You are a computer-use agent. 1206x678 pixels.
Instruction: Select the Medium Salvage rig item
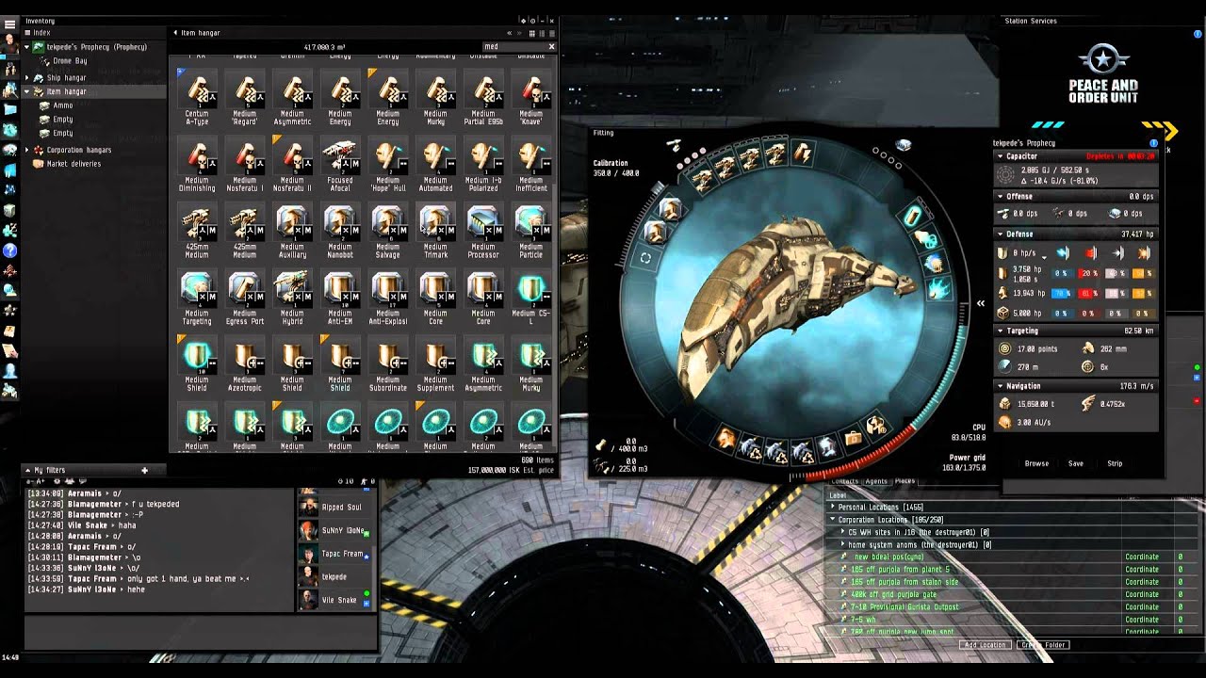click(x=388, y=232)
